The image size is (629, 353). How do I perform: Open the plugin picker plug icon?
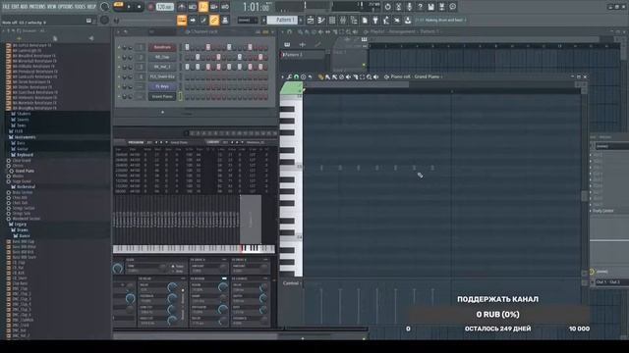point(375,20)
